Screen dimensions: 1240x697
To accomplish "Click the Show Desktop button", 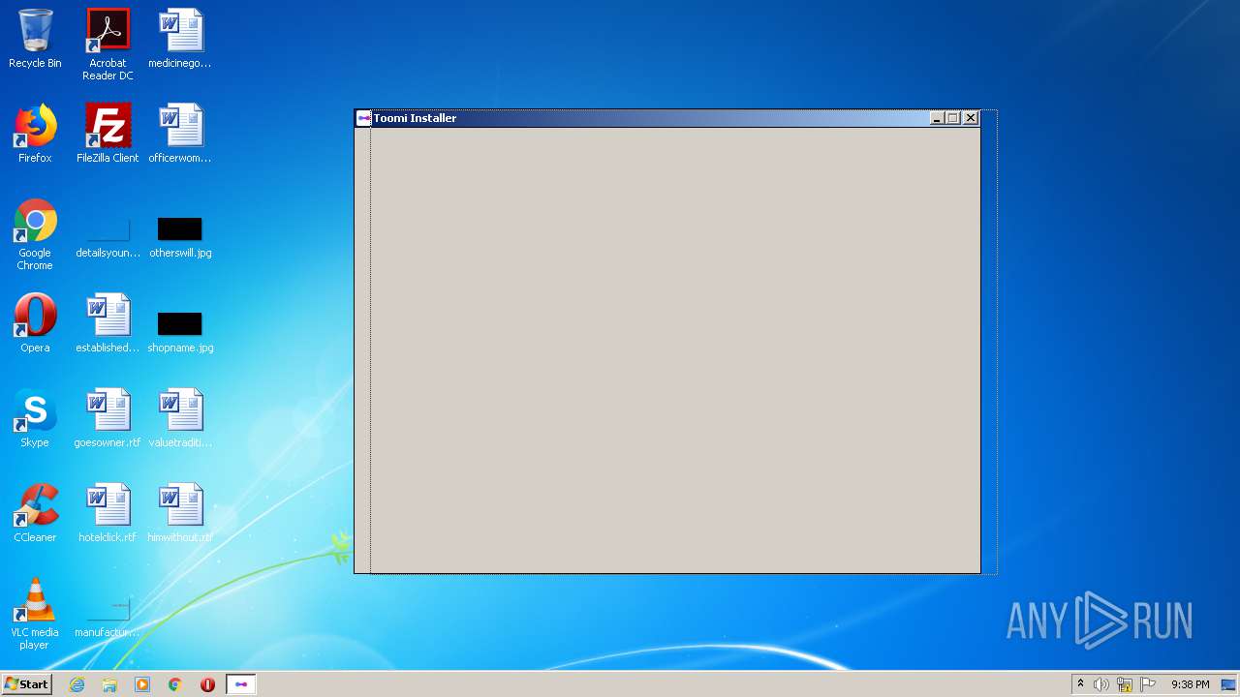I will coord(1229,684).
